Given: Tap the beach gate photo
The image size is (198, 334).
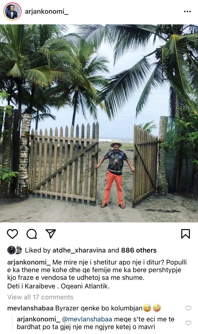Looking at the screenshot, I should (x=99, y=123).
